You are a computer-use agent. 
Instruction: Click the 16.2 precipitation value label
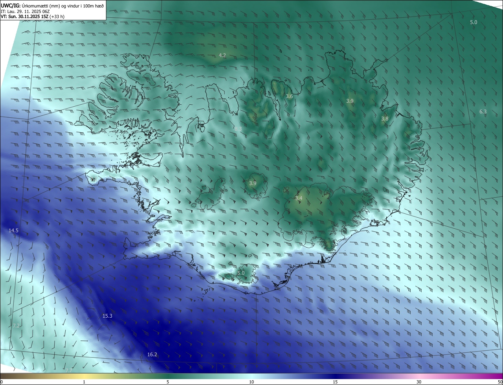152,354
